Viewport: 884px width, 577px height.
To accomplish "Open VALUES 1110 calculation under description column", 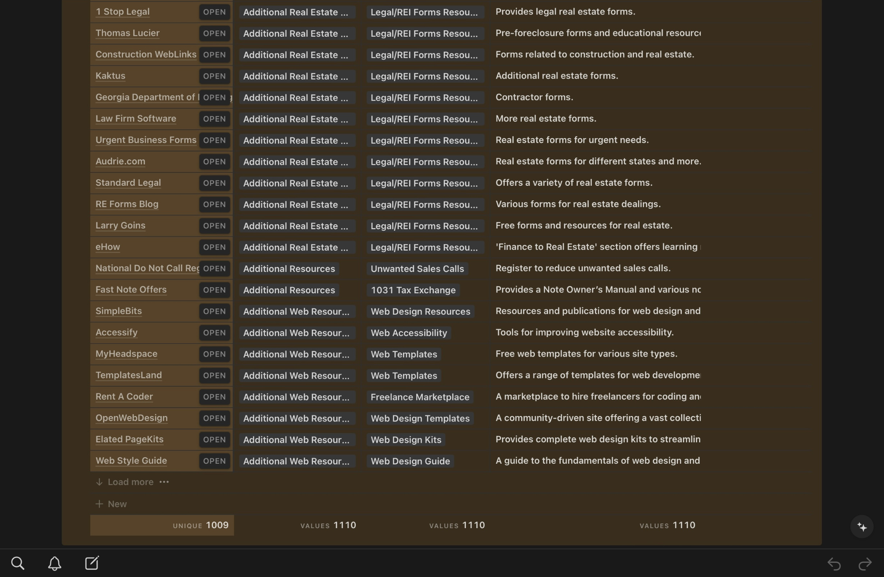I will click(x=667, y=526).
